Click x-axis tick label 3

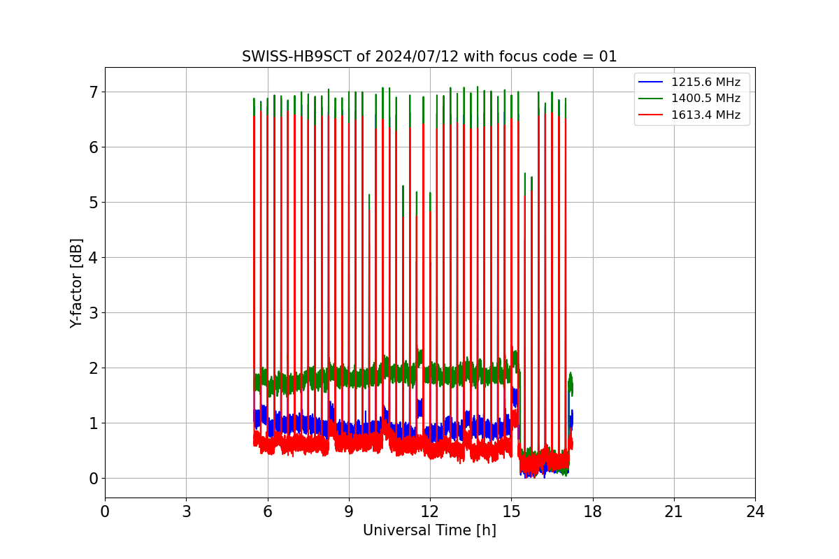coord(186,511)
